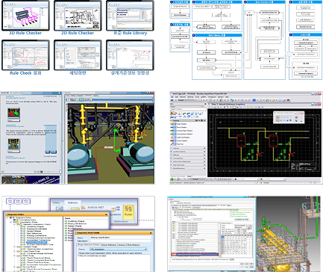This screenshot has height=272, width=323.
Task: Expand the Valves section in PowerPID
Action: pos(188,148)
